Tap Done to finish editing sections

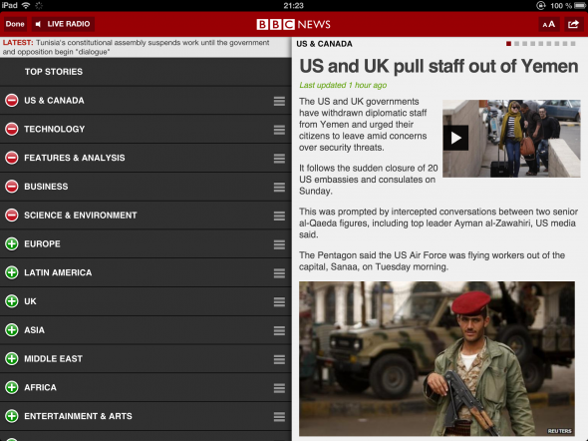click(x=15, y=24)
